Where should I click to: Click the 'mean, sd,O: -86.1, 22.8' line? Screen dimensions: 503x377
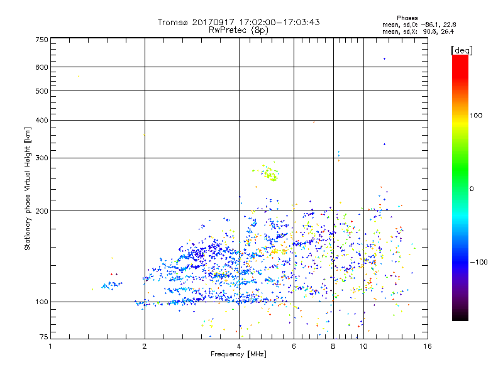419,25
